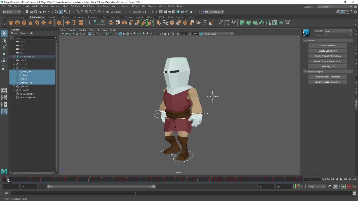Open the Mesh Tools menu
This screenshot has width=358, height=201.
coord(88,6)
